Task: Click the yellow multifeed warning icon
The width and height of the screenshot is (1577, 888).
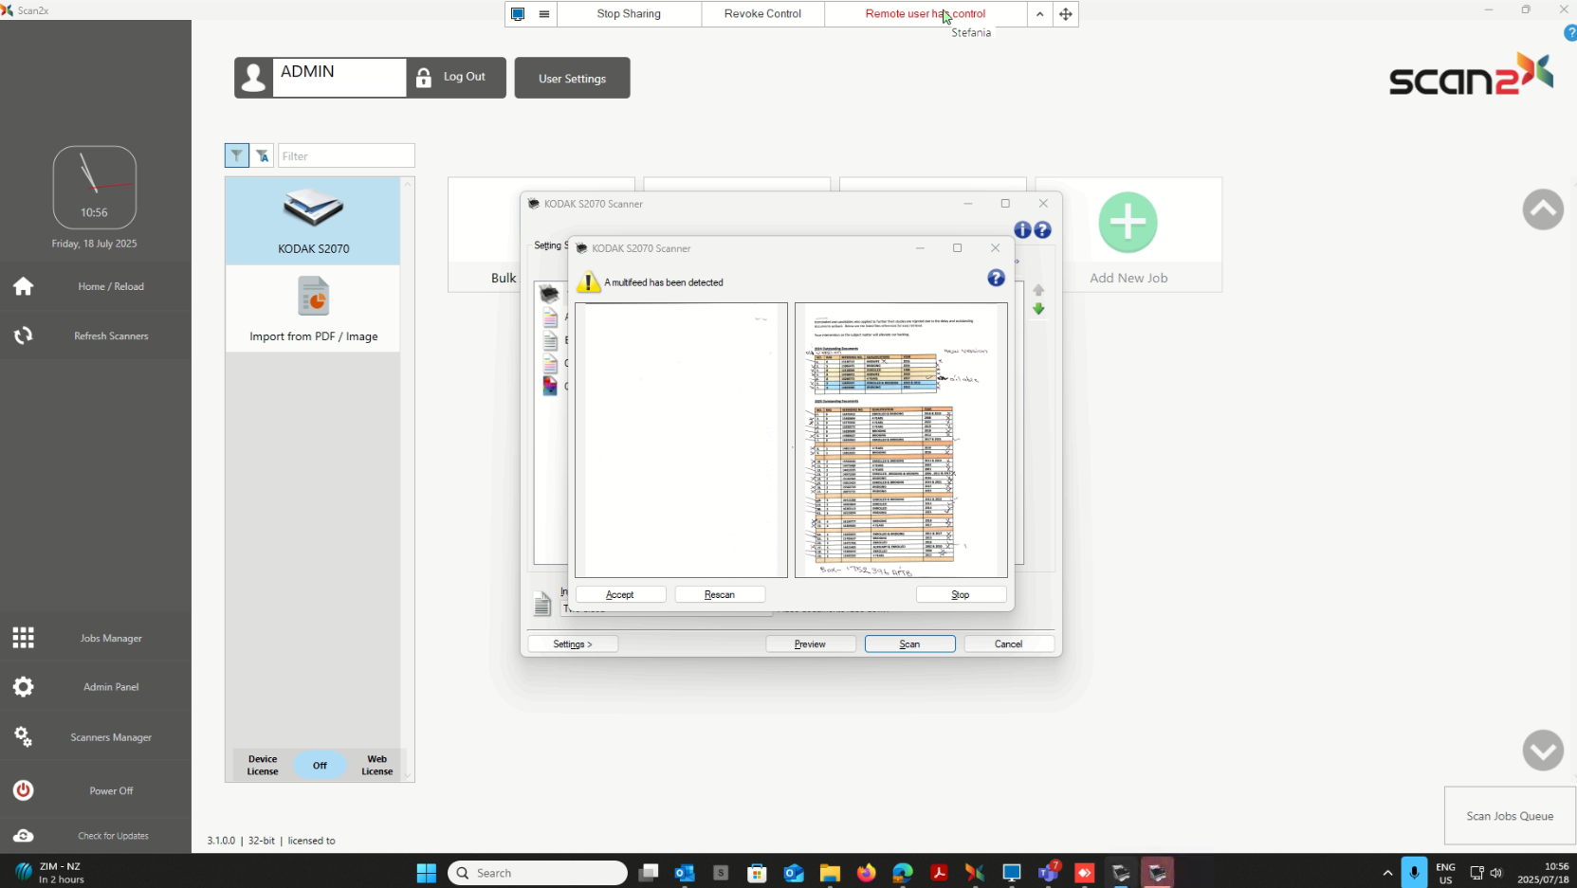Action: coord(588,281)
